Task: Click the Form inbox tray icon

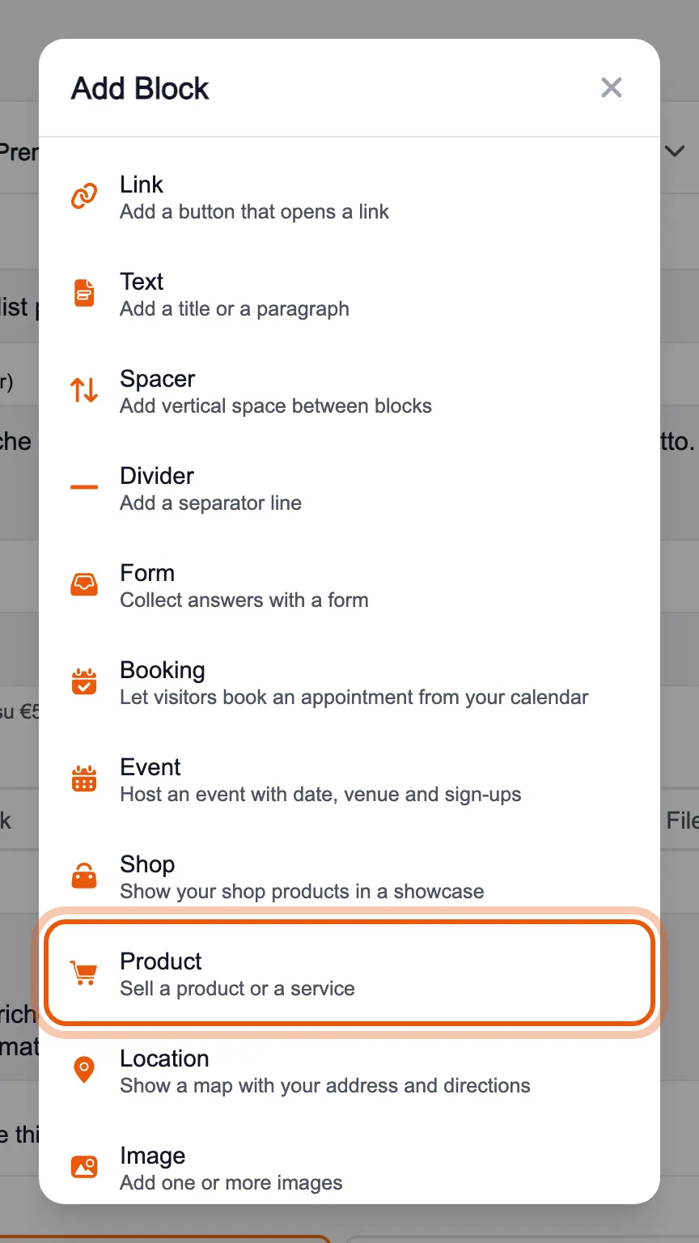Action: click(84, 584)
